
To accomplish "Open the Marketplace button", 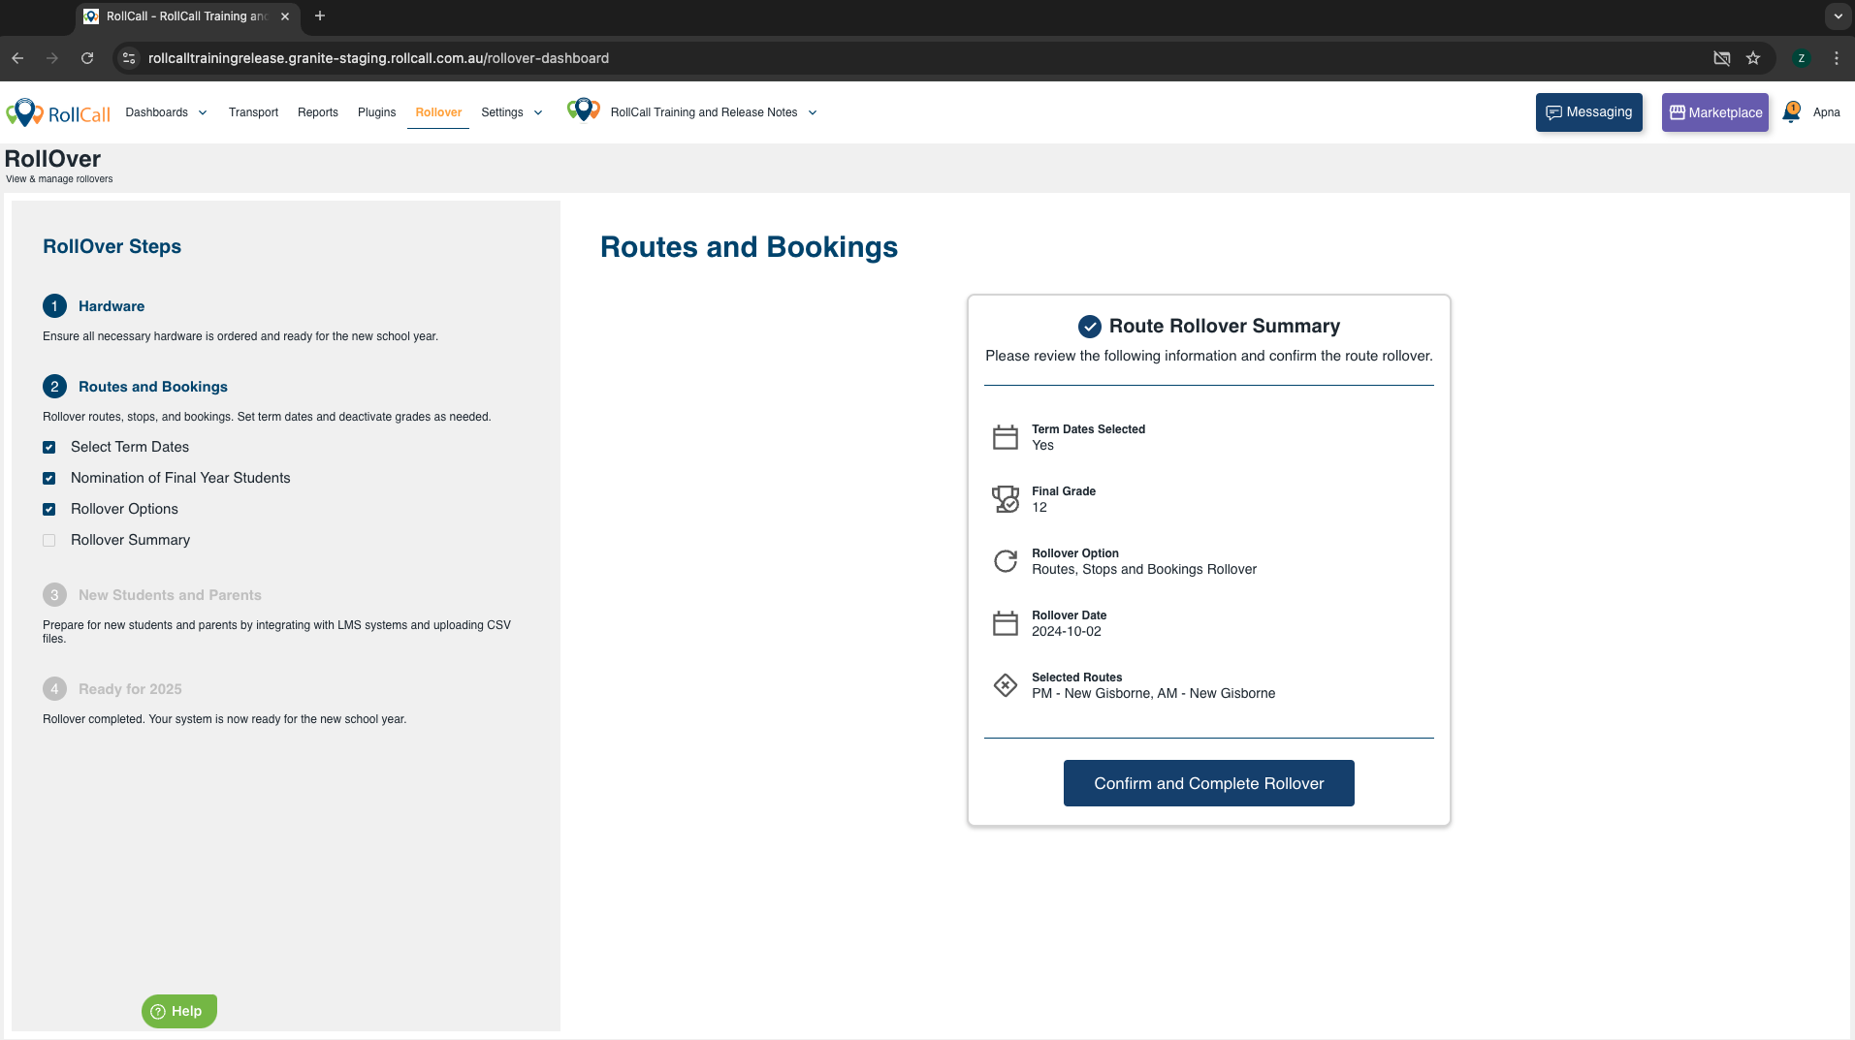I will coord(1715,112).
